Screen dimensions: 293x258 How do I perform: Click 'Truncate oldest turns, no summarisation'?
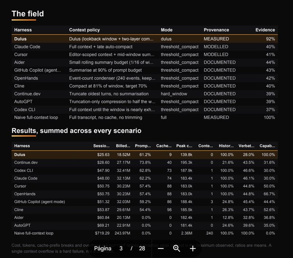pos(109,94)
